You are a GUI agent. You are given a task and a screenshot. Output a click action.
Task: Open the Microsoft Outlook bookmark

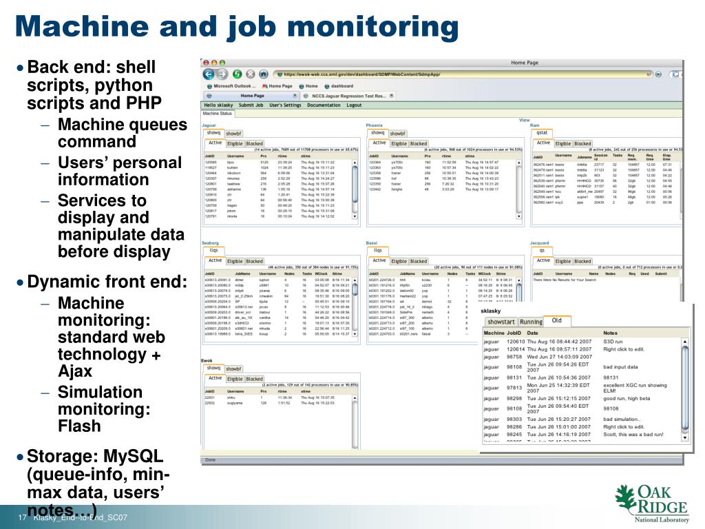[x=231, y=86]
